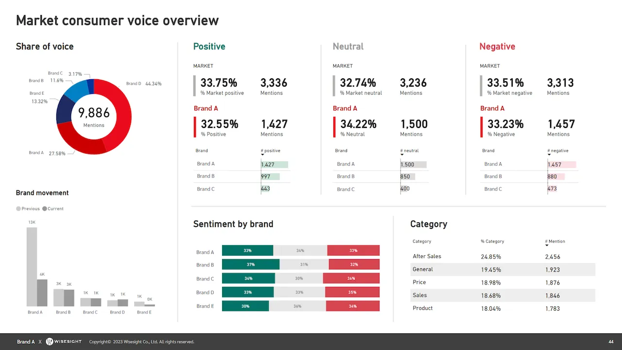Toggle the Current legend dot in Brand movement
The width and height of the screenshot is (622, 350).
tap(45, 209)
